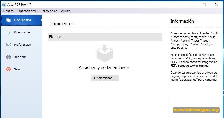Screen dimensions: 224x118
Task: Maximize the AlterPDF window
Action: coord(204,5)
